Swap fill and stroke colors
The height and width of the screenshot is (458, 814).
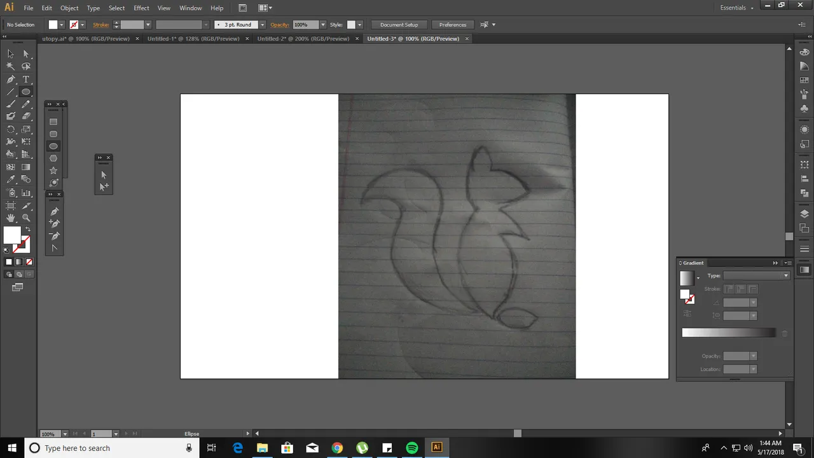[x=27, y=229]
